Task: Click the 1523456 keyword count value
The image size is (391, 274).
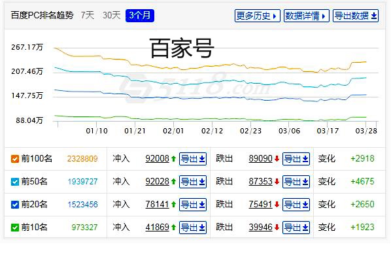Action: click(82, 205)
